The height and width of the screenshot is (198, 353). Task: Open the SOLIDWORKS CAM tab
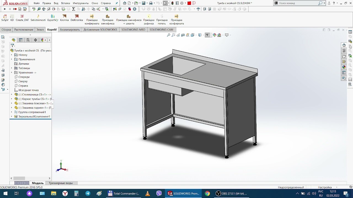click(x=161, y=30)
